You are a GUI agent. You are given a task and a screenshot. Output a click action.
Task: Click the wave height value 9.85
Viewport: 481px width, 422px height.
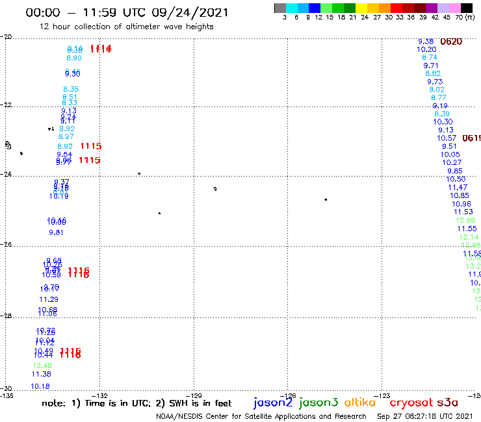(x=455, y=171)
